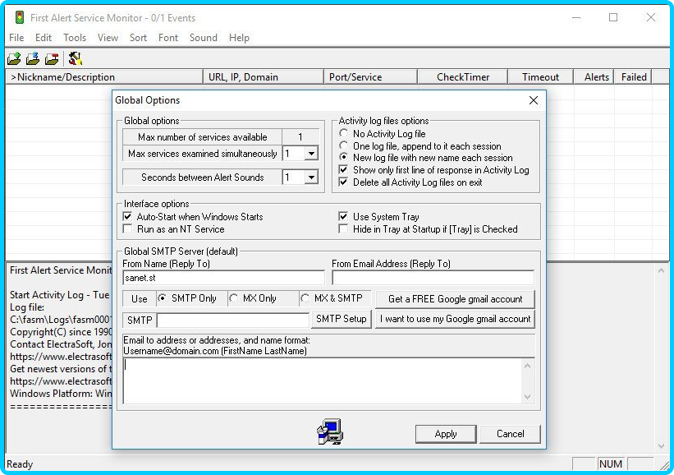Click Get a FREE Google gmail account

click(x=455, y=299)
